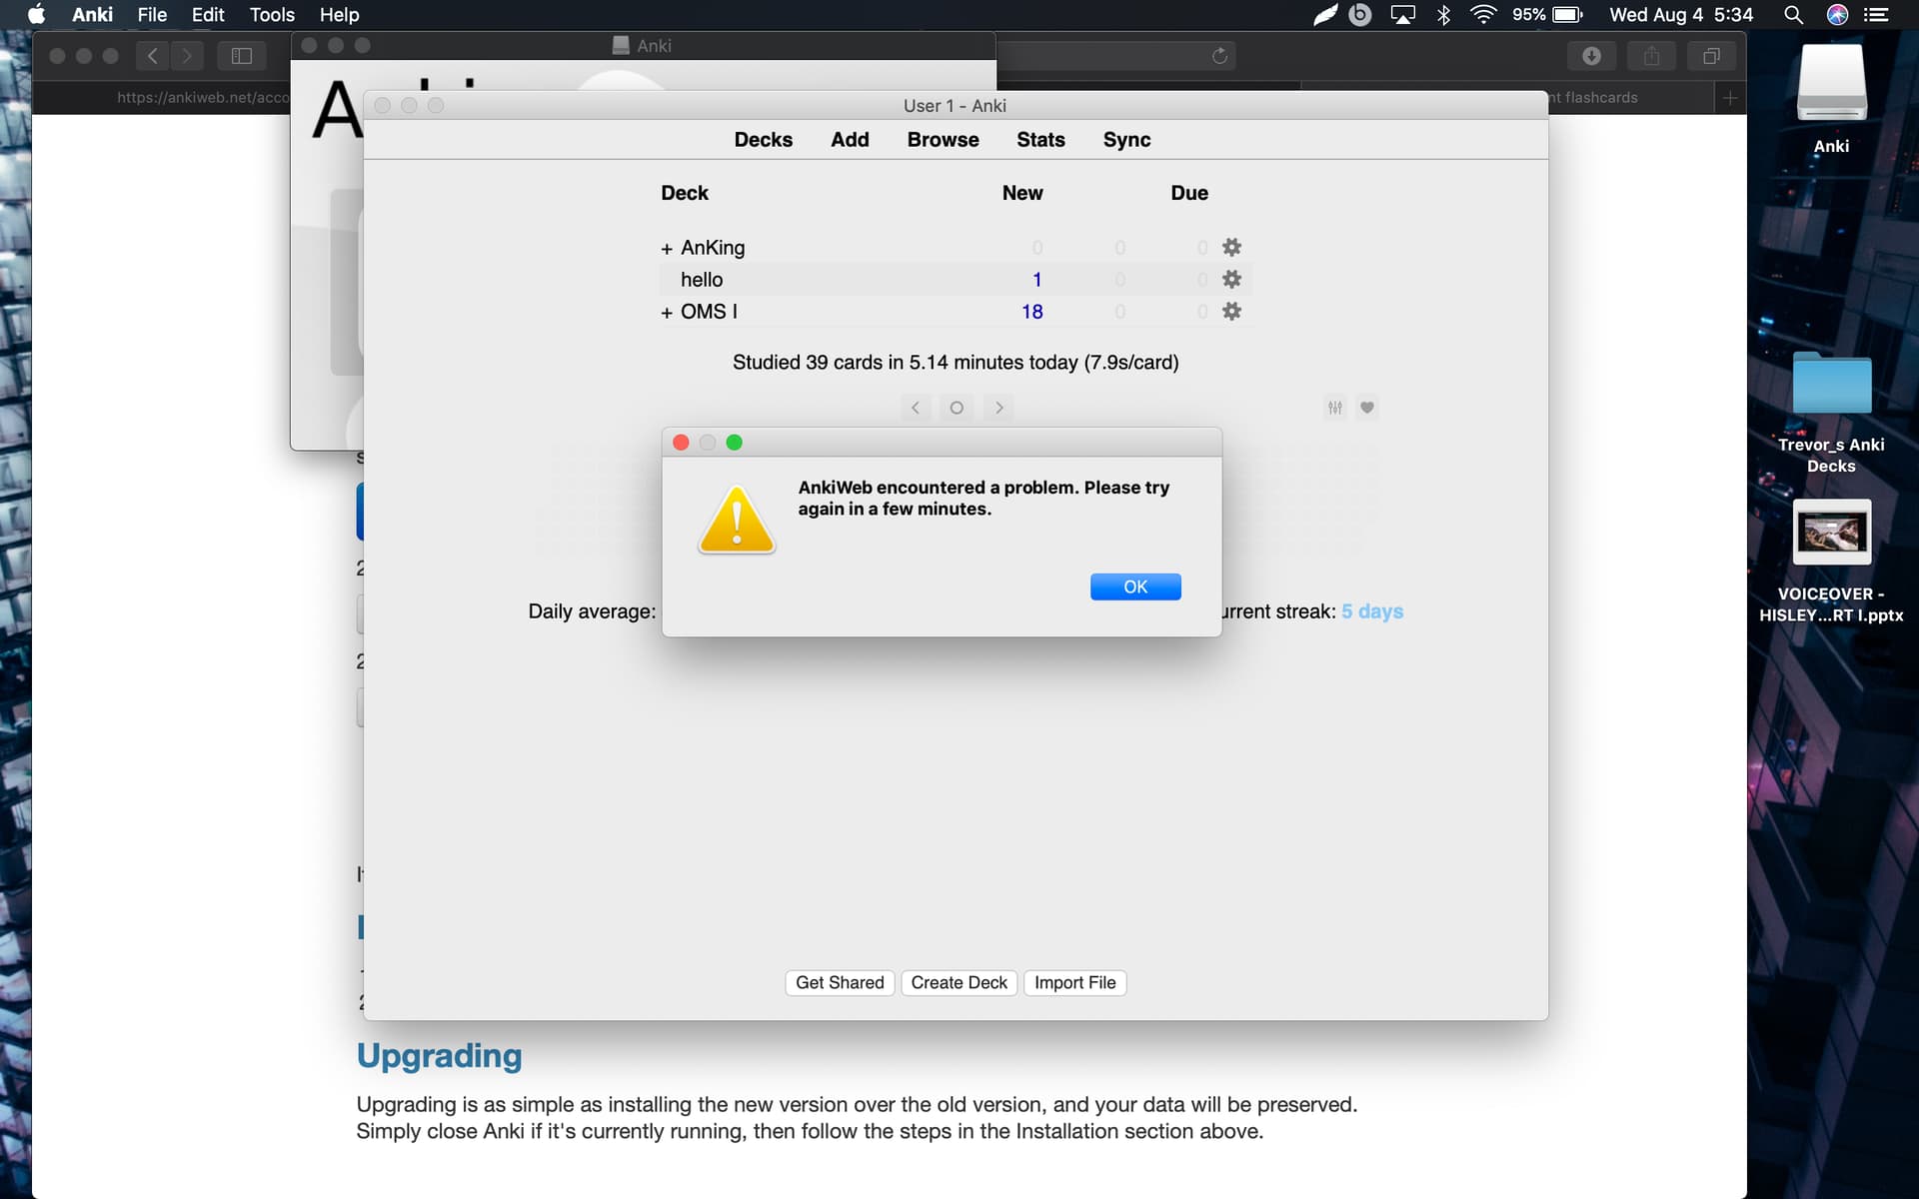This screenshot has width=1919, height=1199.
Task: Expand the OMS I deck
Action: click(667, 312)
